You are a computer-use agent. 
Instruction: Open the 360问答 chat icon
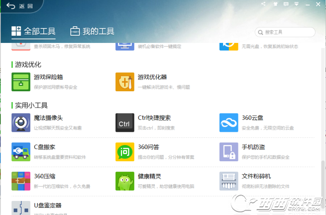click(125, 152)
